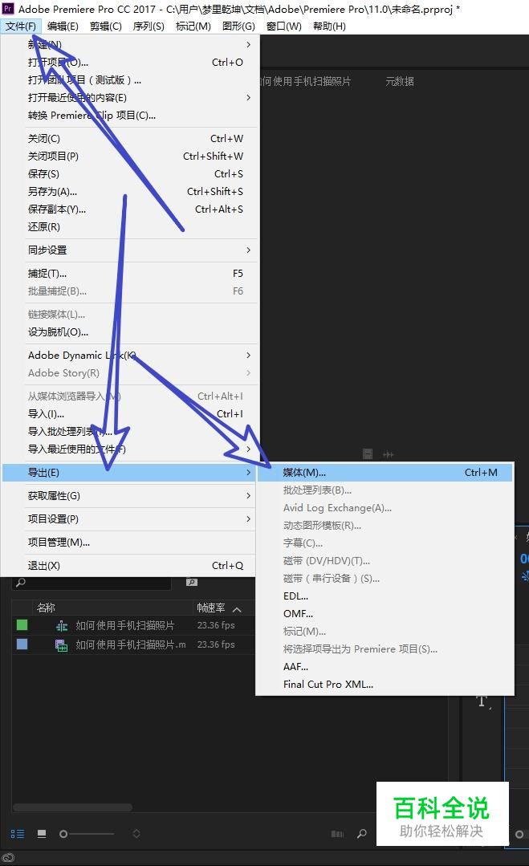Click the sequence icon beside 如何使用手机扫描照片
The width and height of the screenshot is (529, 866).
[62, 626]
